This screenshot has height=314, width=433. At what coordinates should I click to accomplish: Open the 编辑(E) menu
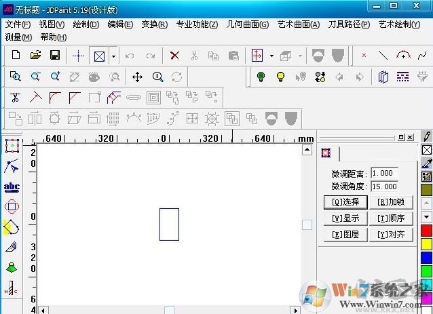120,24
